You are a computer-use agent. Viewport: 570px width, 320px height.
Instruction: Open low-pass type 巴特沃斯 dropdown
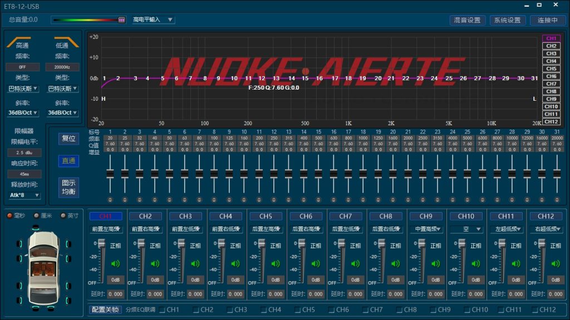pyautogui.click(x=62, y=88)
